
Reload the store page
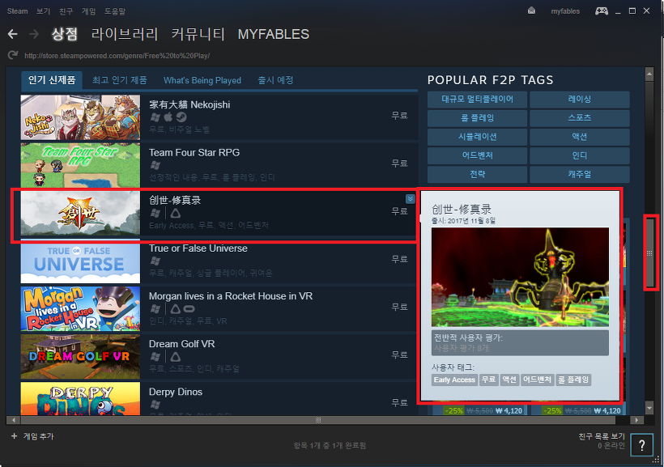[x=13, y=55]
